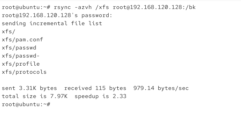Click the password prompt line
Viewport: 241px width, 133px height.
[57, 15]
